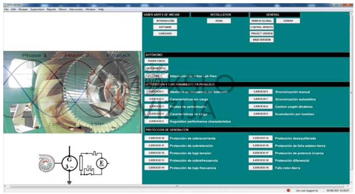
Task: Launch the WEB VERSION button
Action: pyautogui.click(x=262, y=40)
